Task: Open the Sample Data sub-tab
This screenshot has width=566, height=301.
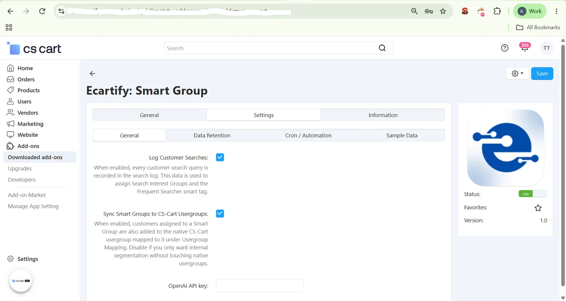Action: tap(402, 135)
